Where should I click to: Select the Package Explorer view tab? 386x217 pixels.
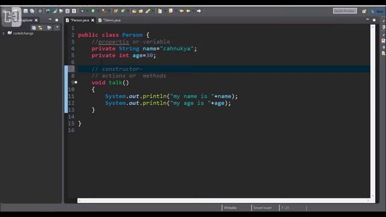coord(26,20)
